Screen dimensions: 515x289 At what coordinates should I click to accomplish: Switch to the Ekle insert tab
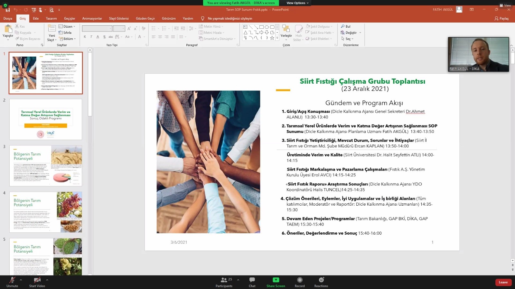[x=36, y=18]
